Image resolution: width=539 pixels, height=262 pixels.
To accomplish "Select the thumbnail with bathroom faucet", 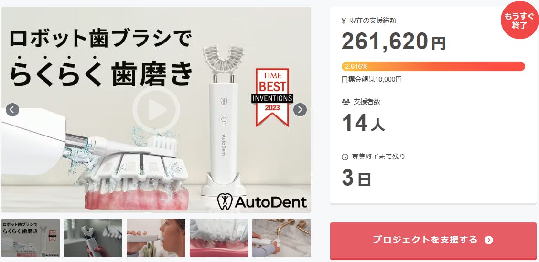I will point(281,238).
